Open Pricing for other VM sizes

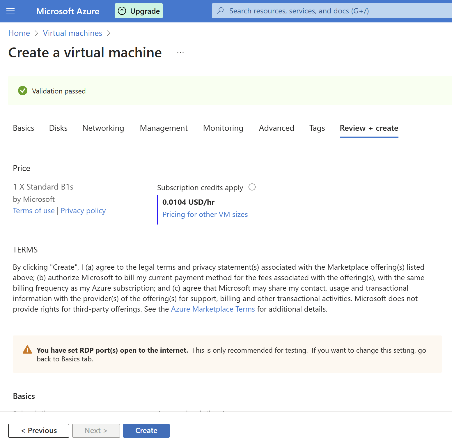pos(205,214)
